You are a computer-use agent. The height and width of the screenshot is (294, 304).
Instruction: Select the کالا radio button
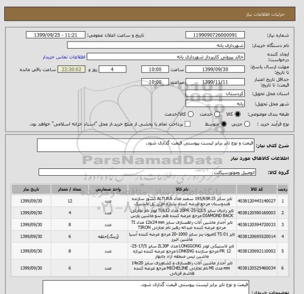237,114
